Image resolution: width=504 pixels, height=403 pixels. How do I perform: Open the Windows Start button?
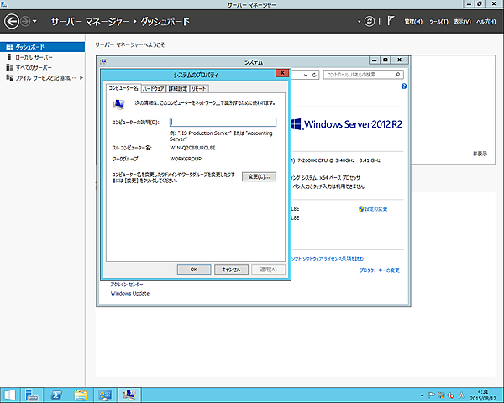11,394
